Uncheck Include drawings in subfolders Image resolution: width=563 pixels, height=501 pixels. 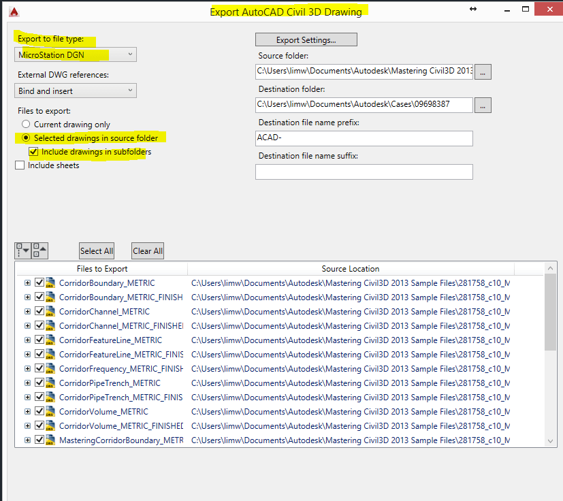[x=33, y=152]
